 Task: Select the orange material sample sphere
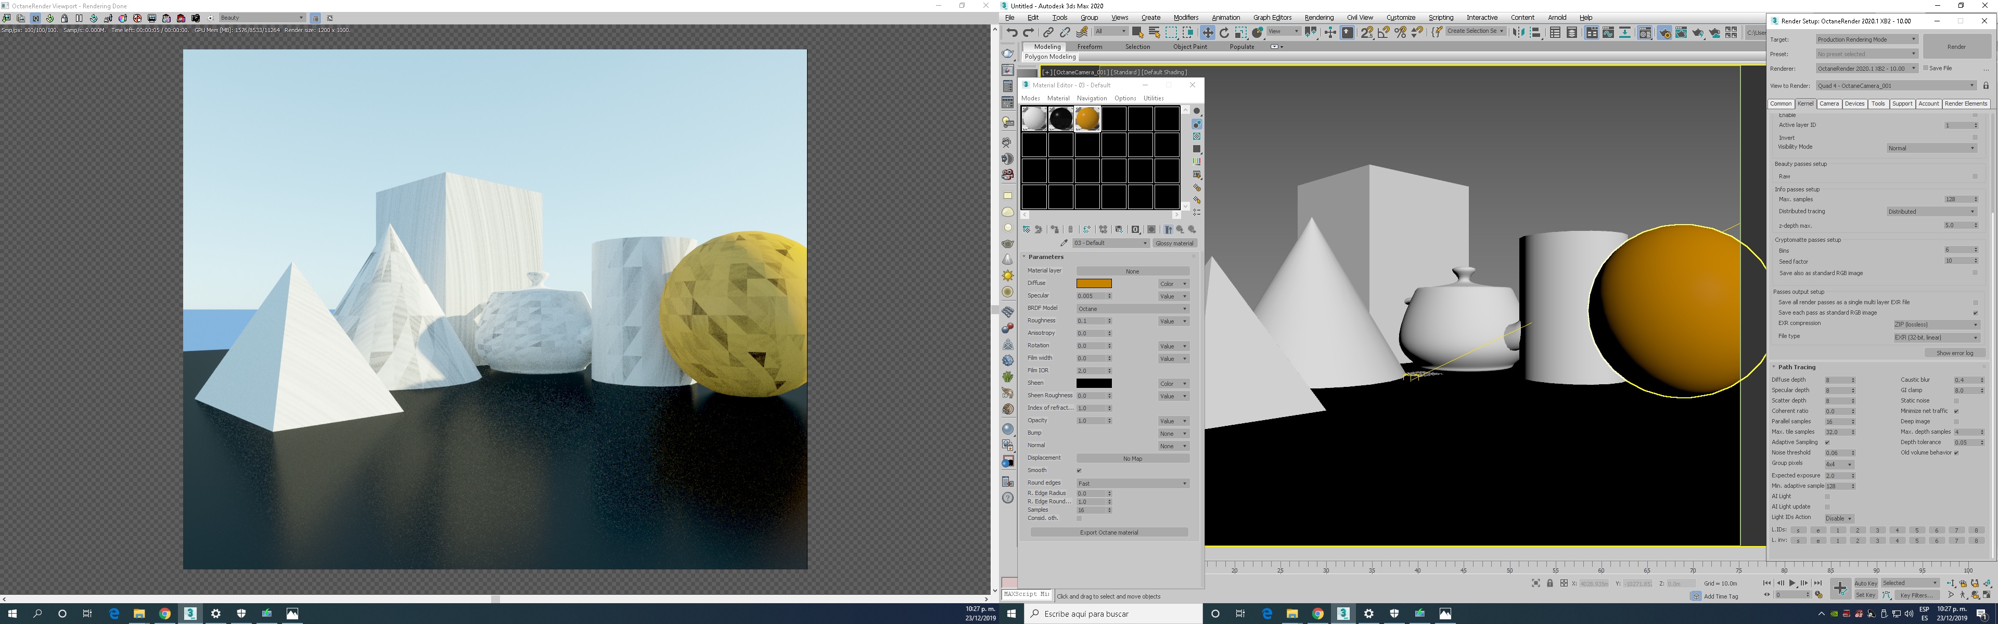pos(1087,119)
